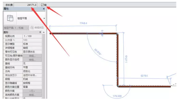This screenshot has width=179, height=102.
Task: Select the Detail Level value cell
Action: click(x=32, y=48)
